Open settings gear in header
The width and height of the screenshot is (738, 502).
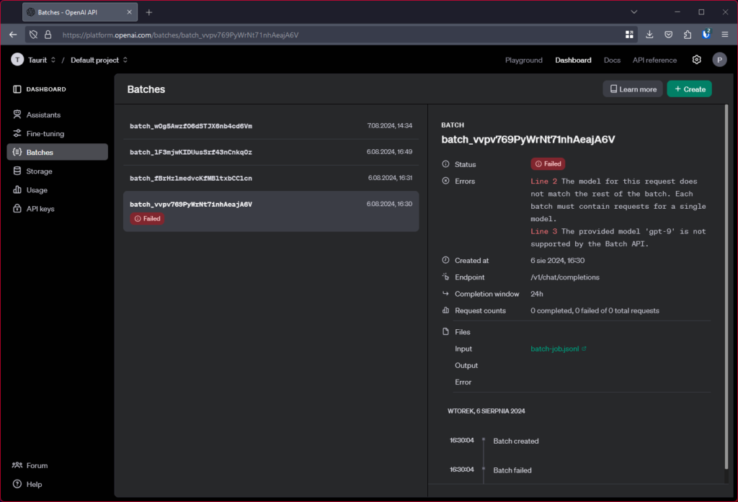pyautogui.click(x=697, y=60)
